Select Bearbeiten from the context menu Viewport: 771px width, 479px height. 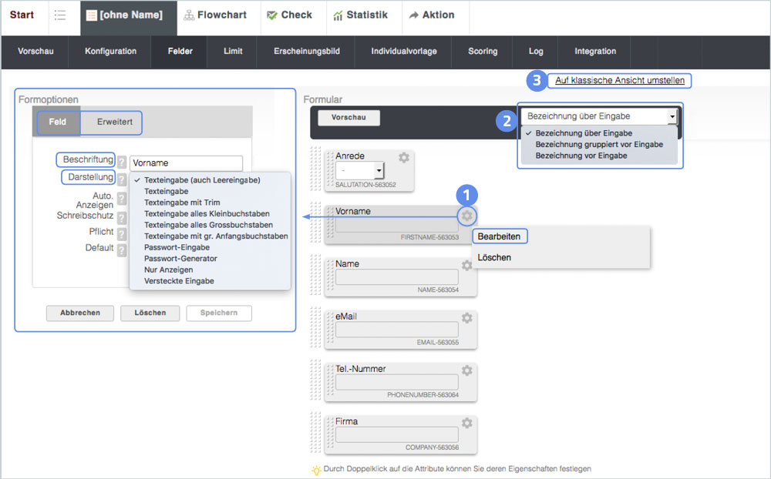[x=499, y=236]
